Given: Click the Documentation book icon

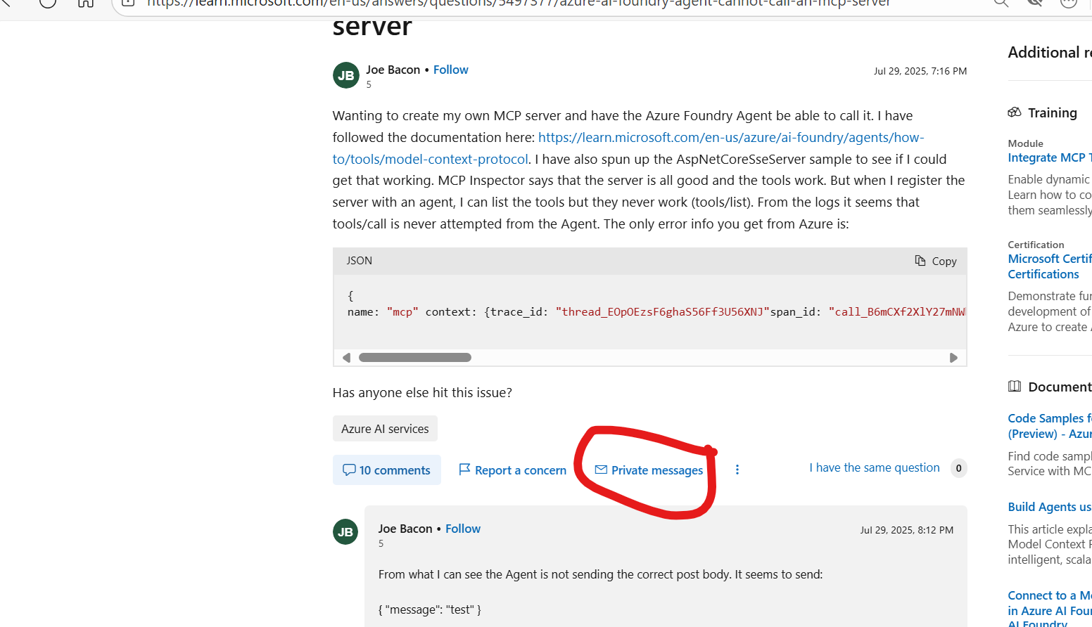Looking at the screenshot, I should (x=1014, y=386).
